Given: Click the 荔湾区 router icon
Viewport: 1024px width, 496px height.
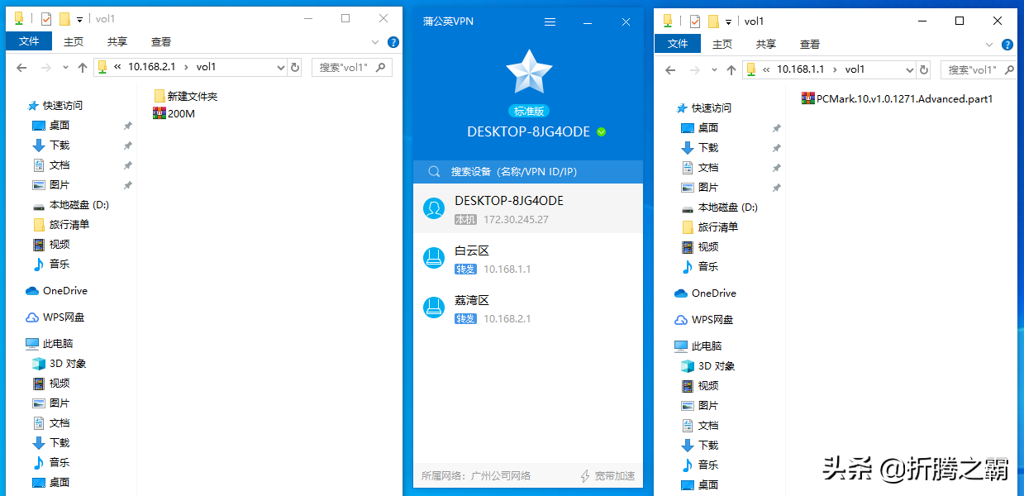Looking at the screenshot, I should [x=434, y=308].
